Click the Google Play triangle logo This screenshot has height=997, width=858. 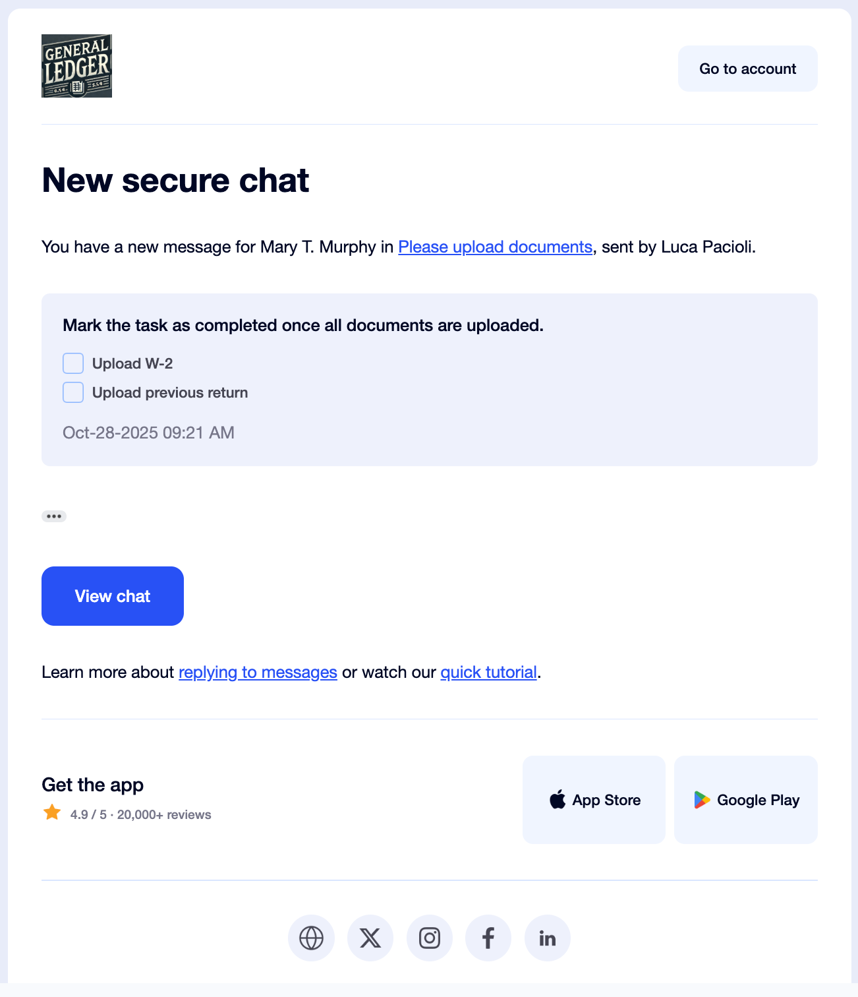tap(702, 800)
